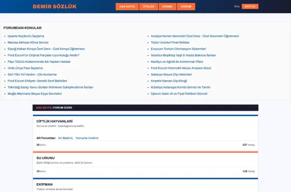
Task: Open the Yumurta Üretimi subforum
Action: click(x=87, y=138)
